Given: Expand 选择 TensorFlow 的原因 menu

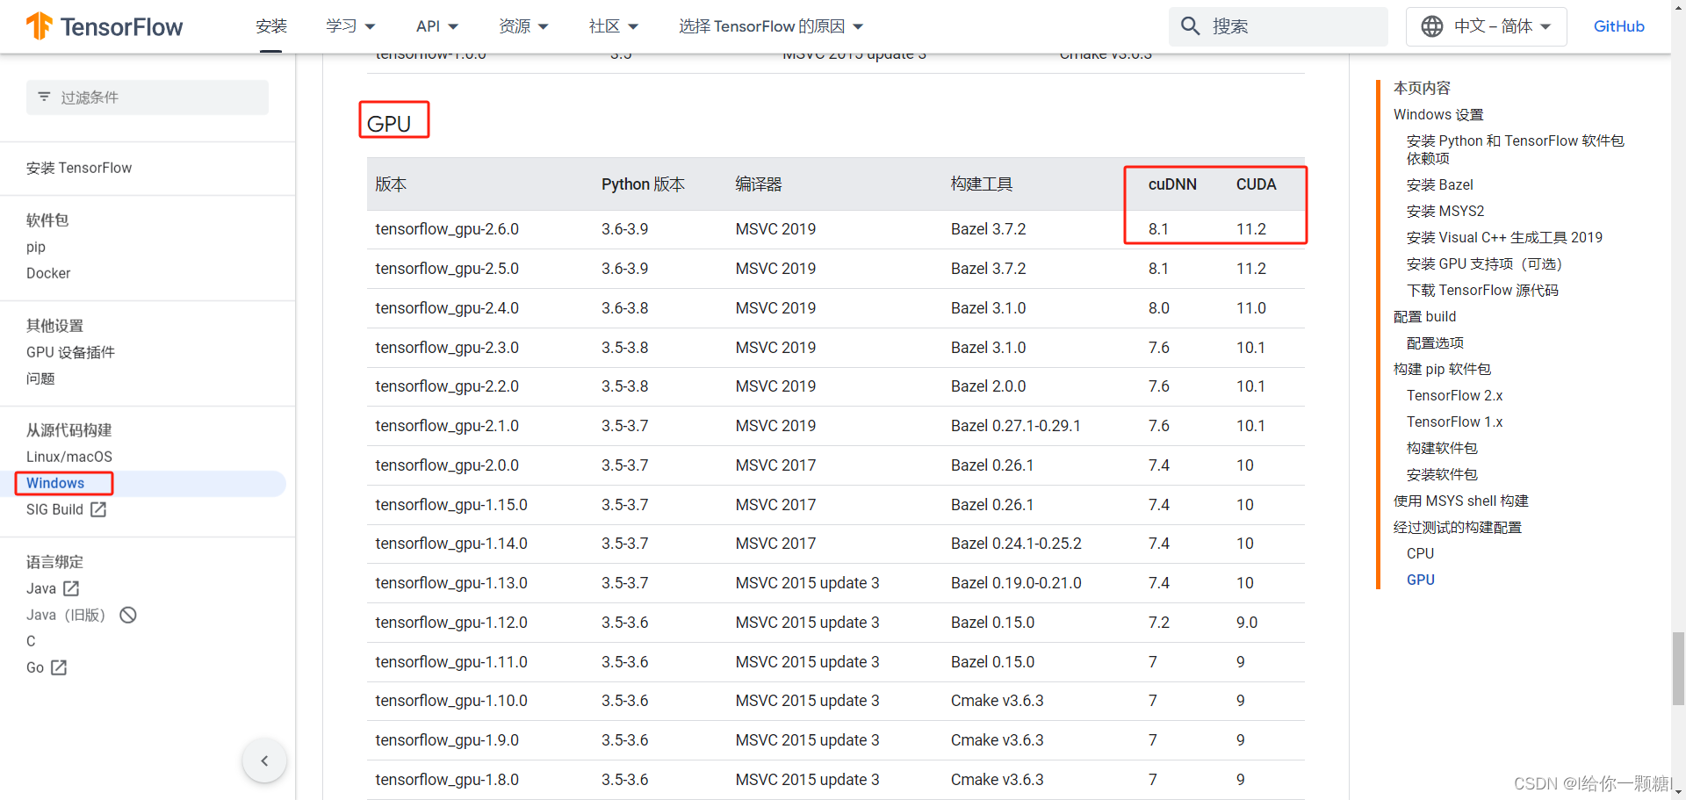Looking at the screenshot, I should point(771,26).
